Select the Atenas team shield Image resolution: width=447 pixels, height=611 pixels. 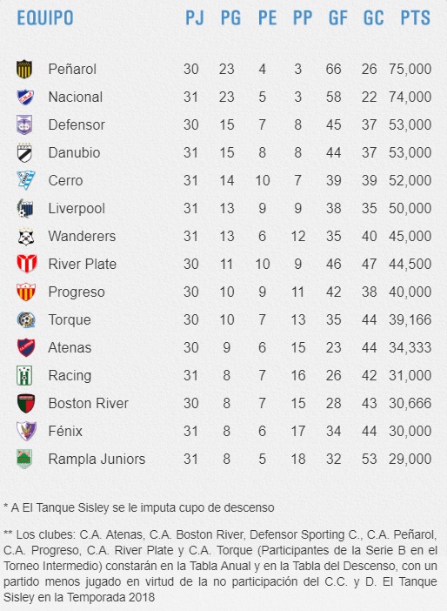(26, 347)
